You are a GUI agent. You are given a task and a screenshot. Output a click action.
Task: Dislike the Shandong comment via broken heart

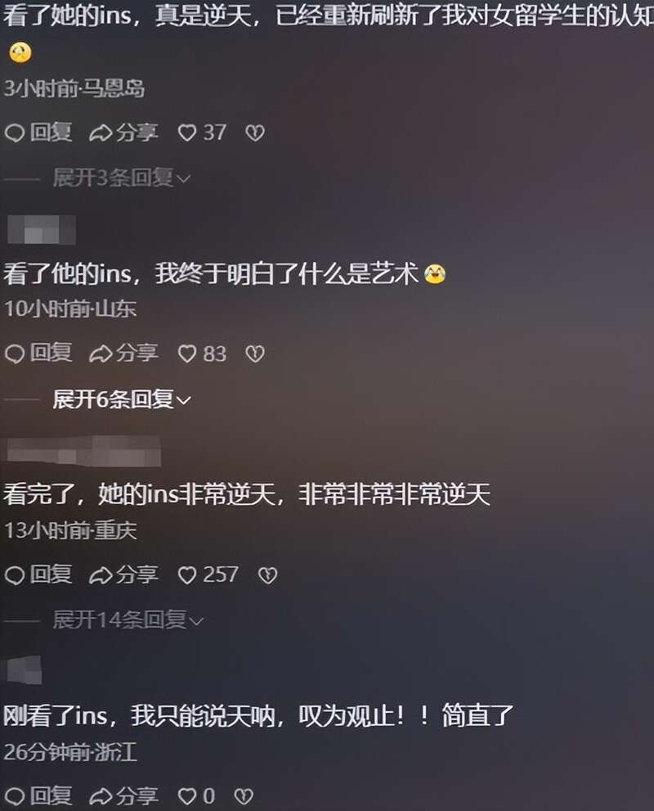[x=255, y=354]
